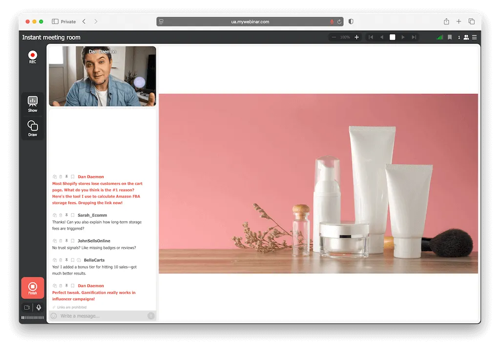Screen dimensions: 500x349
Task: Copy Sarah_Ecomm's chat message
Action: (55, 215)
